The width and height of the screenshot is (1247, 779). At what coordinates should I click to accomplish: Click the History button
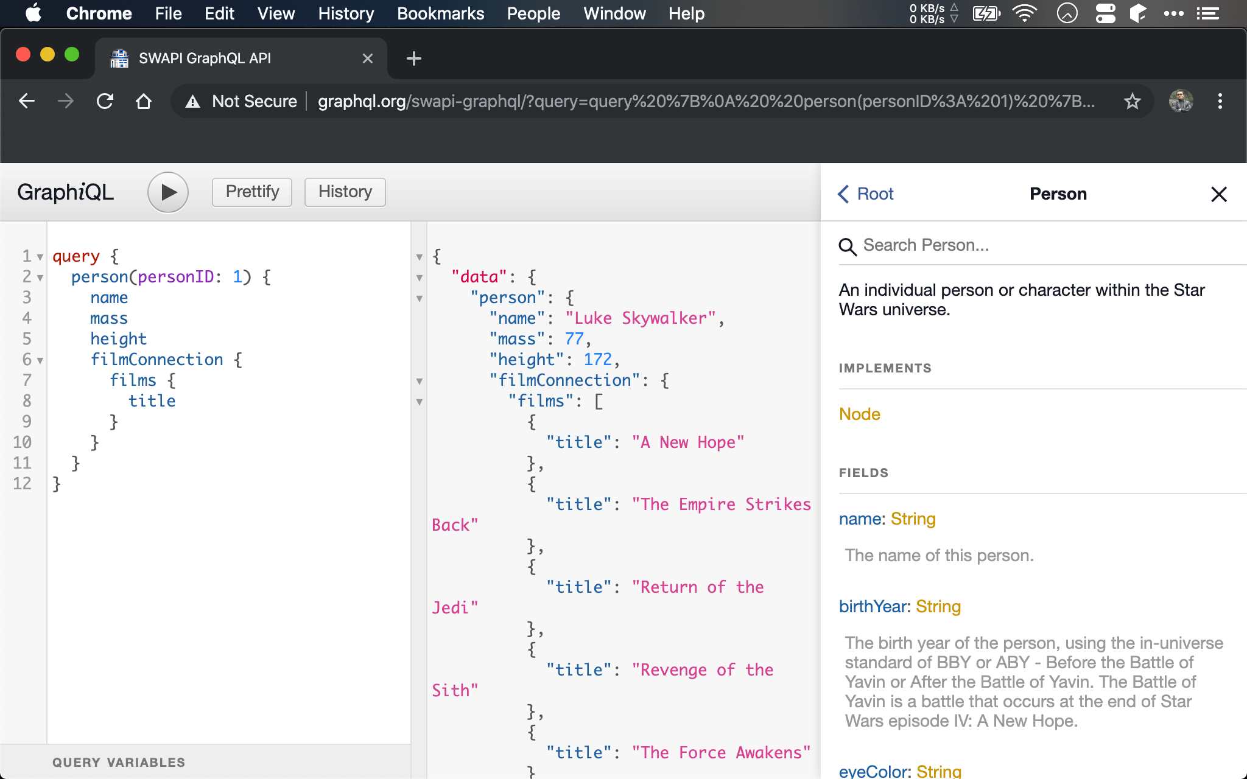344,191
